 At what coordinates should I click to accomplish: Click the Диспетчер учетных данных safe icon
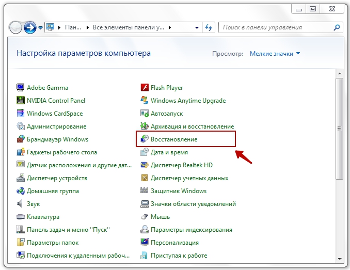[145, 178]
